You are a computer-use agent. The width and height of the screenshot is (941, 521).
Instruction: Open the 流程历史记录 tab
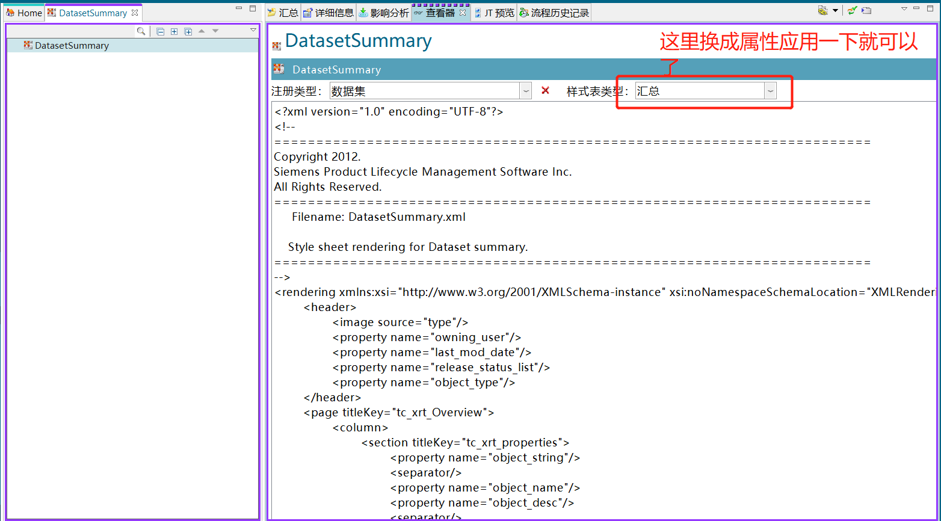tap(554, 13)
